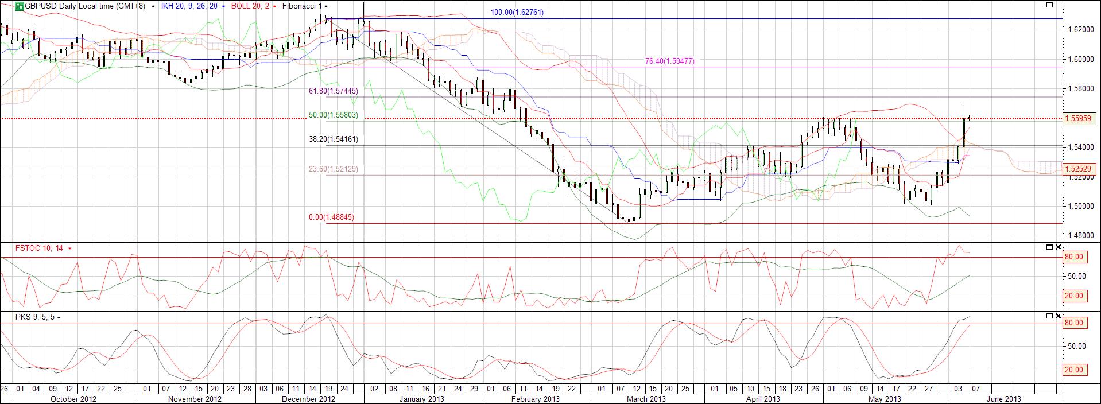
Task: Expand the Fibonacci 1 dropdown arrow
Action: 325,6
